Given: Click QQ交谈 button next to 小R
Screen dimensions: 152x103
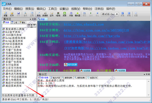Looking at the screenshot, I should click(85, 71).
